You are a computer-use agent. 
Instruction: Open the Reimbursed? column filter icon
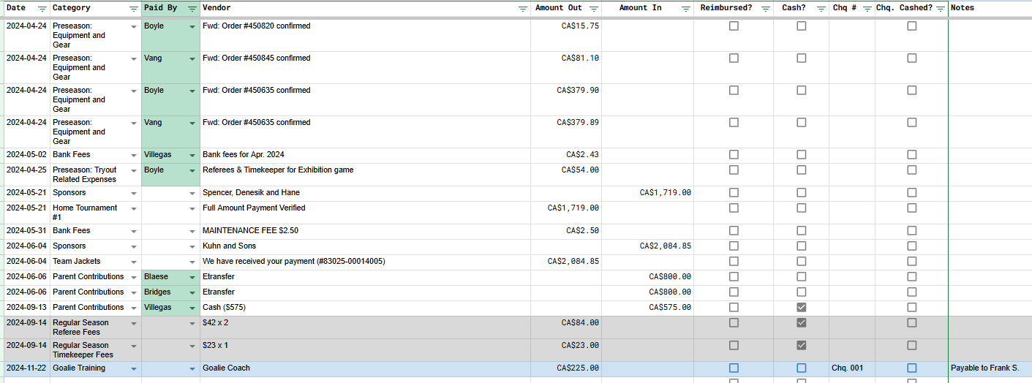765,9
